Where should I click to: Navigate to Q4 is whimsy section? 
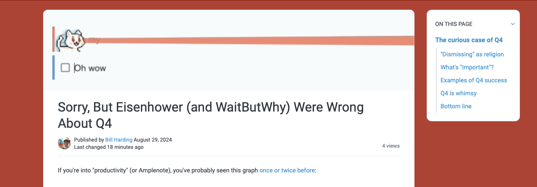click(458, 93)
